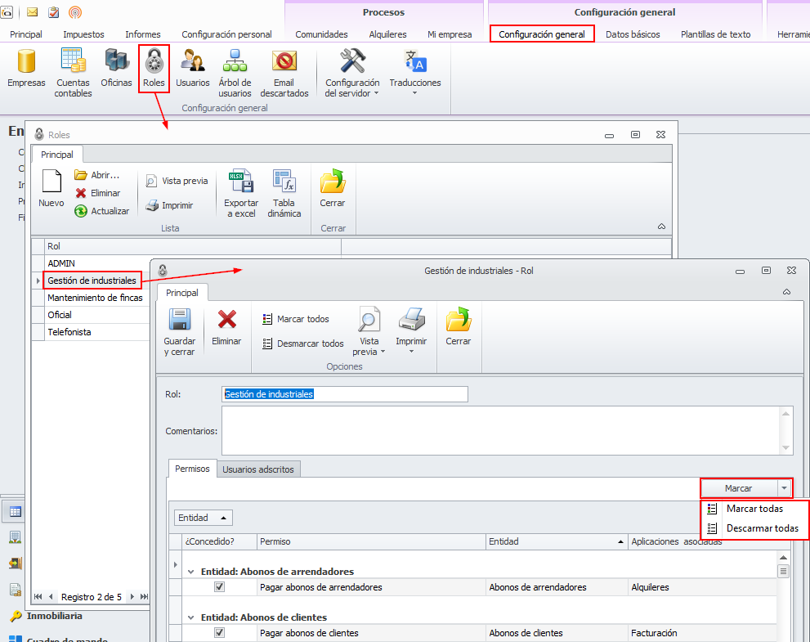Open Imprimir dropdown in Rol window

coord(412,352)
